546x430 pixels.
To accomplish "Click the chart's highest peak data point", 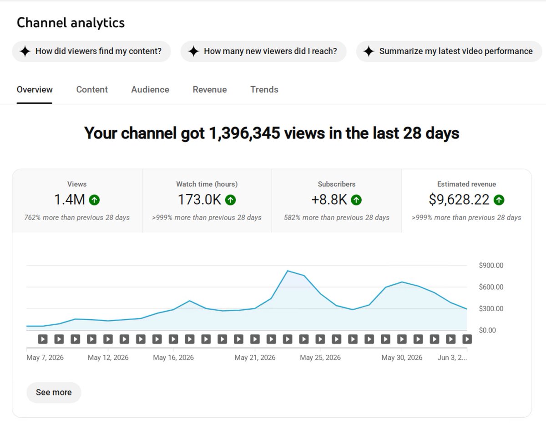I will point(288,271).
